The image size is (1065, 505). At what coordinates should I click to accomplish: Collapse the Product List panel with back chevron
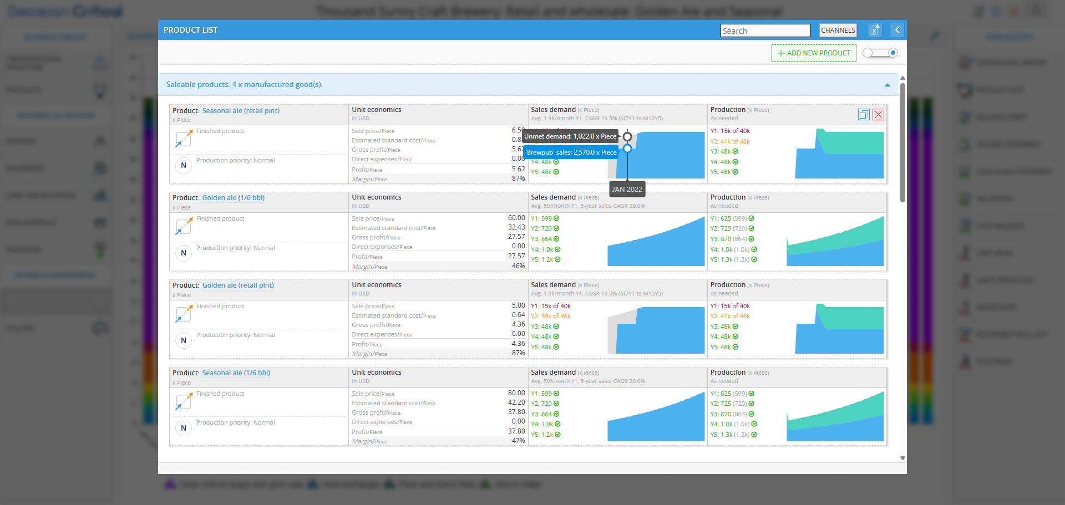(897, 30)
